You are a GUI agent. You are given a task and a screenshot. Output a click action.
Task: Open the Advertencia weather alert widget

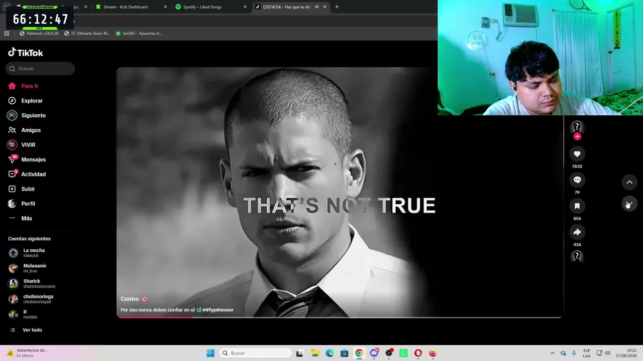pos(28,353)
